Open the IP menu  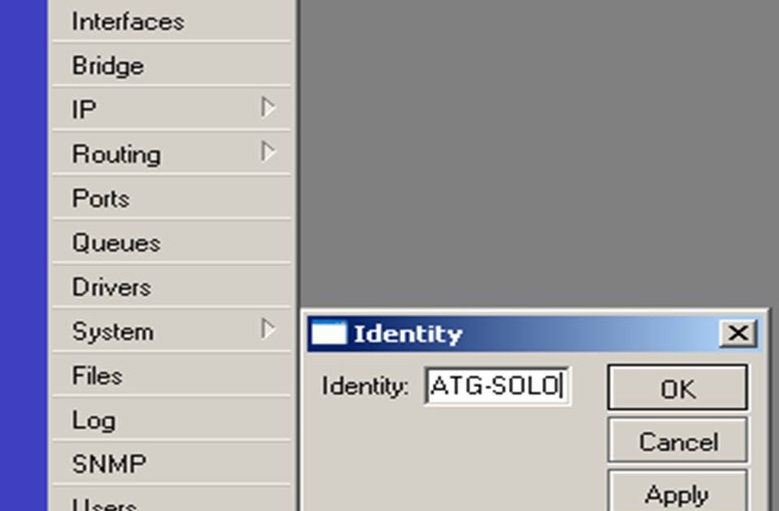coord(84,109)
